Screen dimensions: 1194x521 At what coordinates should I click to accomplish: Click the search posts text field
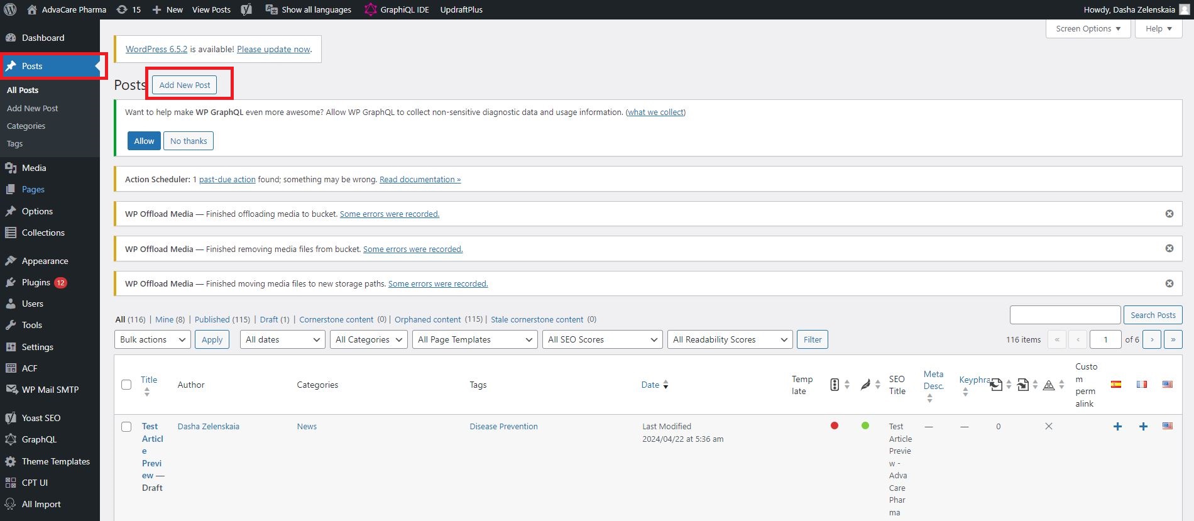[1065, 315]
